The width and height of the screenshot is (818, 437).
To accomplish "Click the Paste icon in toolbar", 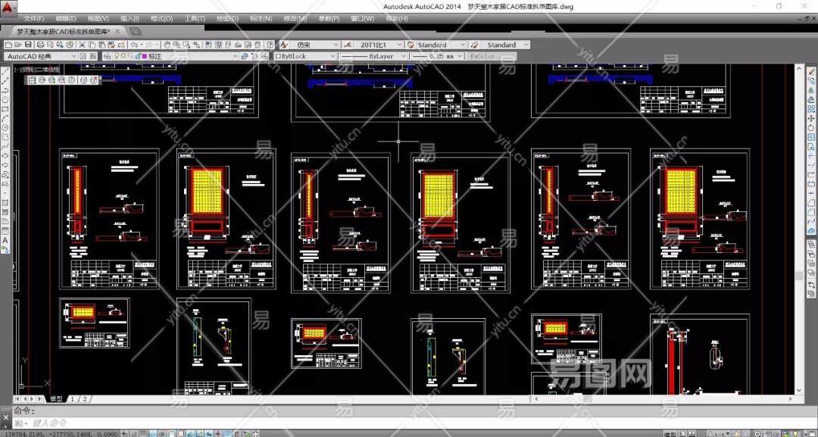I will [x=101, y=45].
